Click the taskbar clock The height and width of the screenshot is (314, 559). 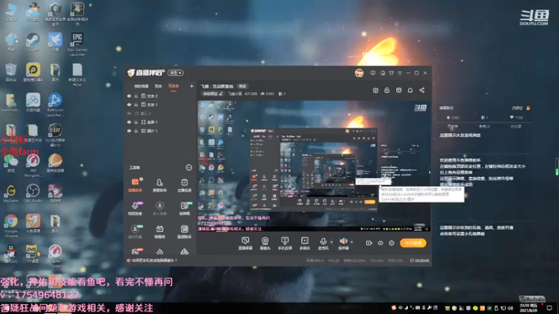(x=529, y=308)
